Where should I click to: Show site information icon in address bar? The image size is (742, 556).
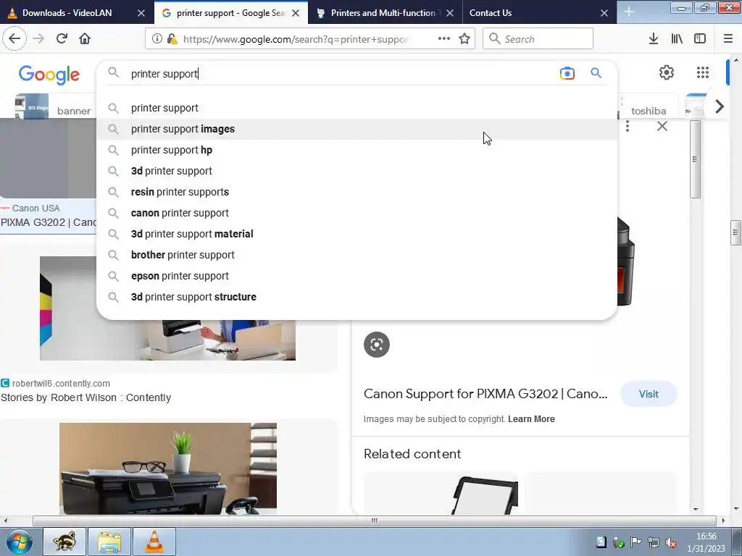(157, 39)
